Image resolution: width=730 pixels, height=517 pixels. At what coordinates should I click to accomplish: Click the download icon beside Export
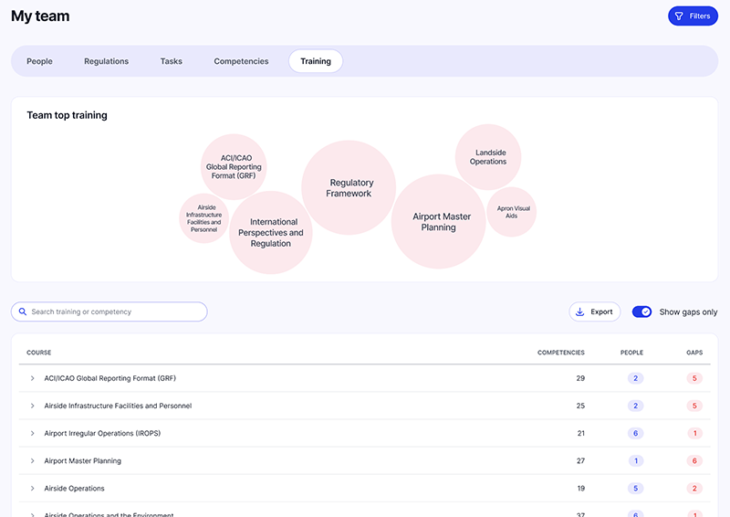tap(579, 312)
